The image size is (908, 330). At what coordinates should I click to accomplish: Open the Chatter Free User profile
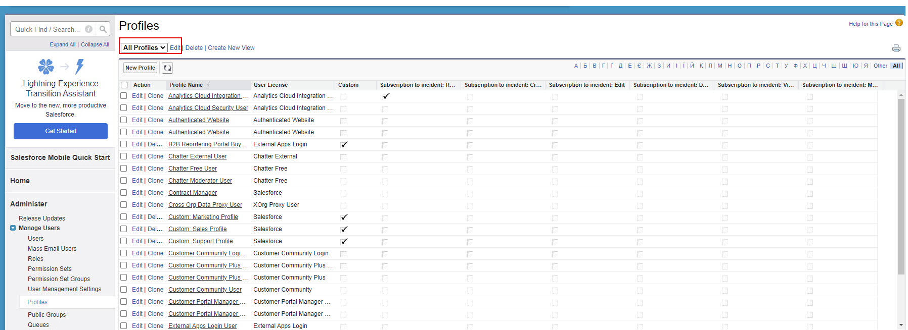pyautogui.click(x=193, y=169)
